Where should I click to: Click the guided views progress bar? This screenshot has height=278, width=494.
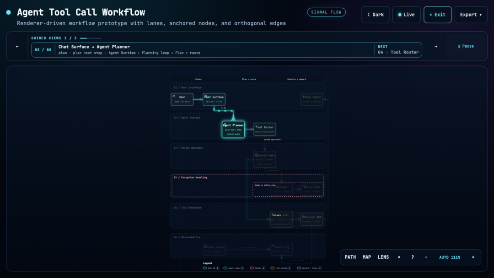[x=91, y=38]
